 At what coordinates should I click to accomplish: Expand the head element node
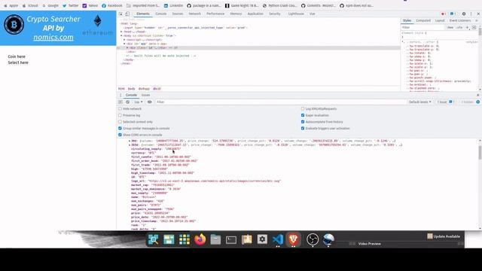tap(121, 32)
